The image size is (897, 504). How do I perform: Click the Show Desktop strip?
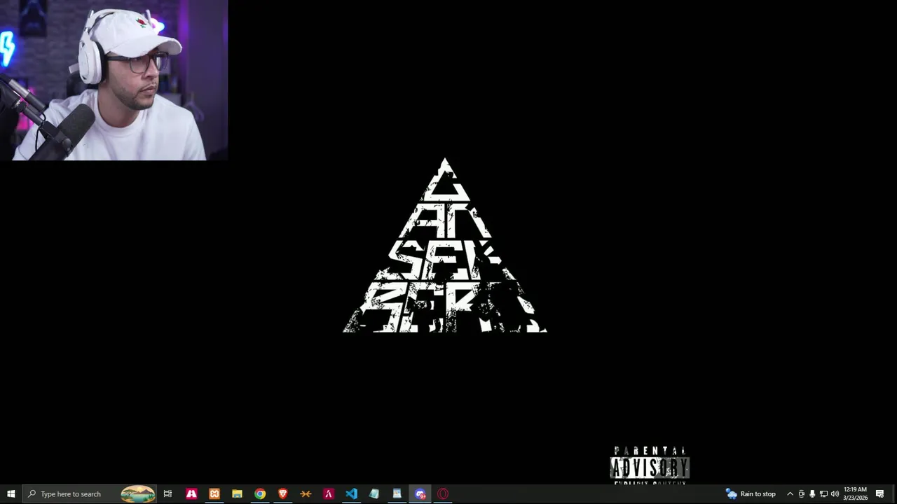[895, 493]
